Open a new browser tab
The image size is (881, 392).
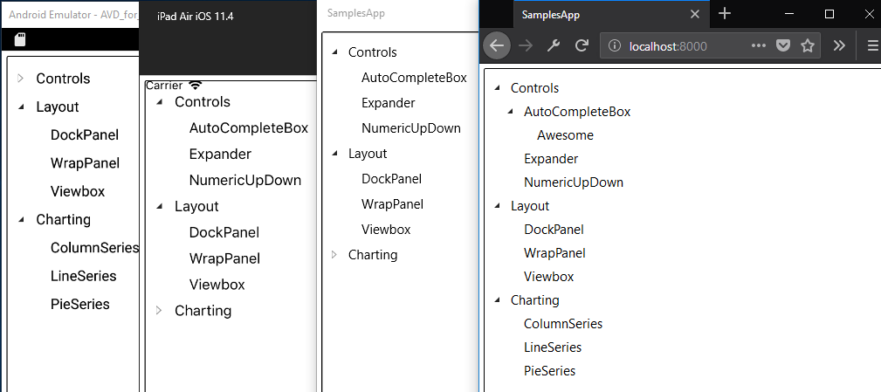725,14
